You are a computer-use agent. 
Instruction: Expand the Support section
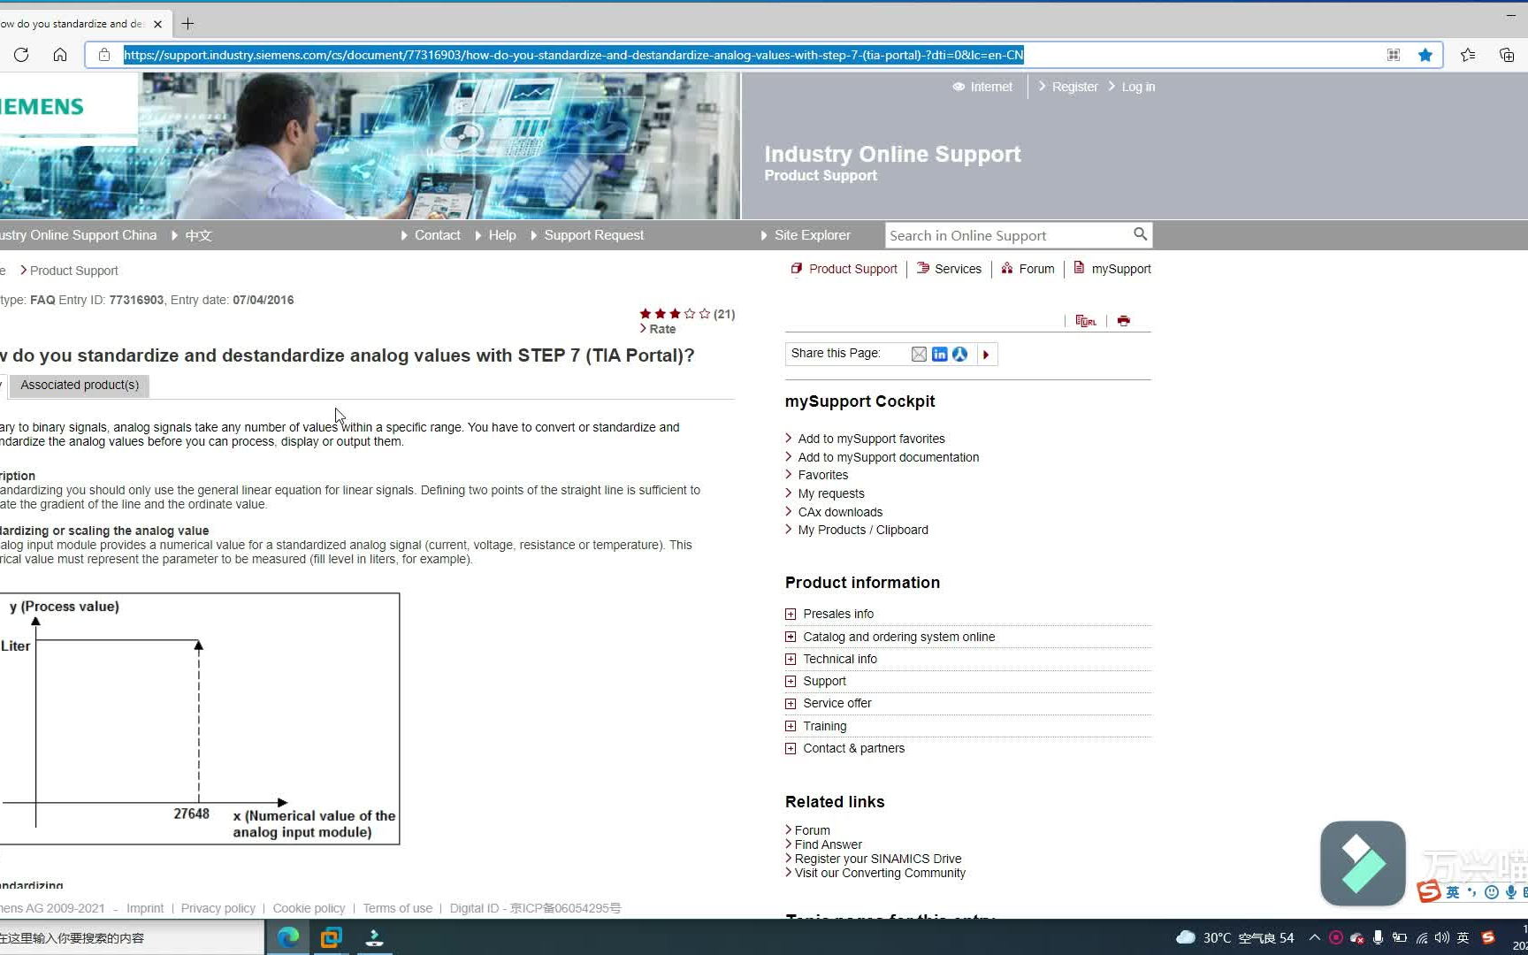point(791,681)
